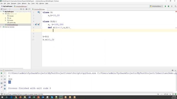Close the InheritancDemo.py editor tab
The width and height of the screenshot is (177, 99).
coord(46,9)
